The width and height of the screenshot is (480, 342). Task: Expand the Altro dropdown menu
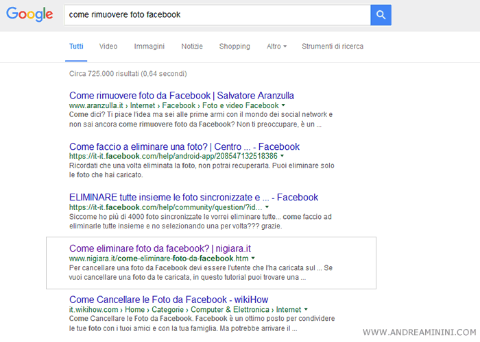[x=276, y=47]
